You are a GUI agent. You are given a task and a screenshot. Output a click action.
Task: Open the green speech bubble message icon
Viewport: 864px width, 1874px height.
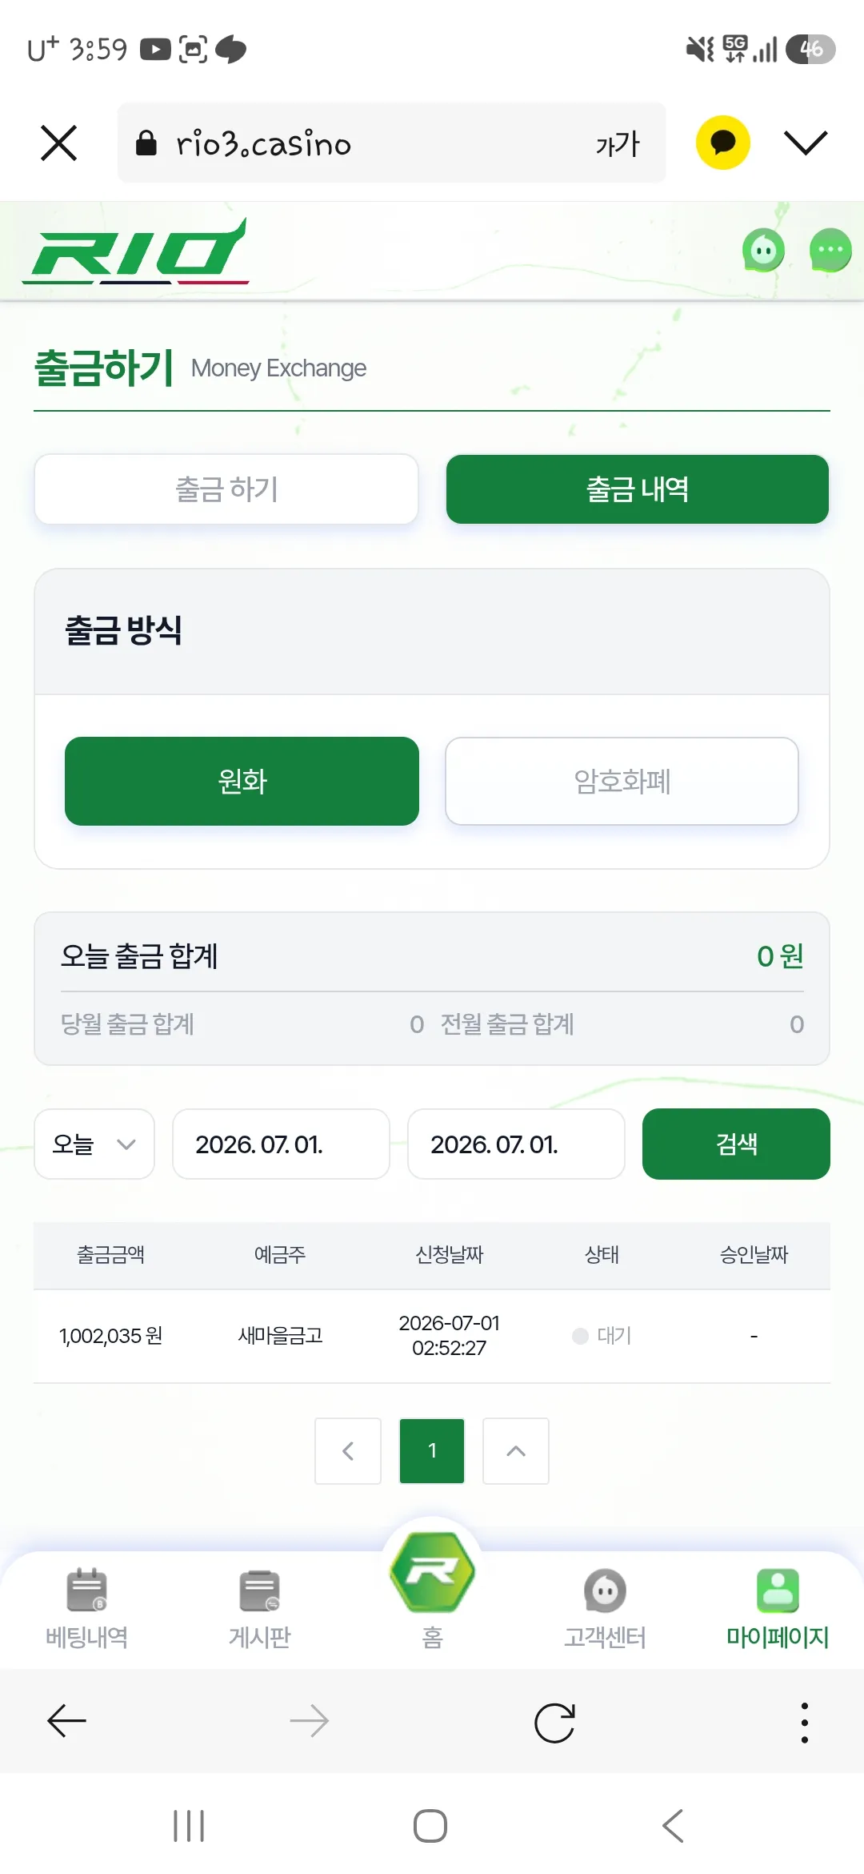tap(830, 251)
